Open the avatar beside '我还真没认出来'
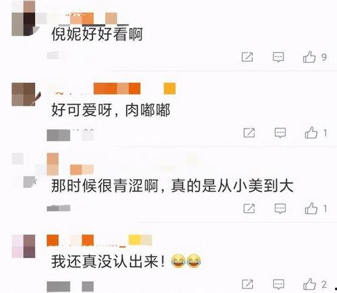The image size is (337, 293). (x=24, y=246)
